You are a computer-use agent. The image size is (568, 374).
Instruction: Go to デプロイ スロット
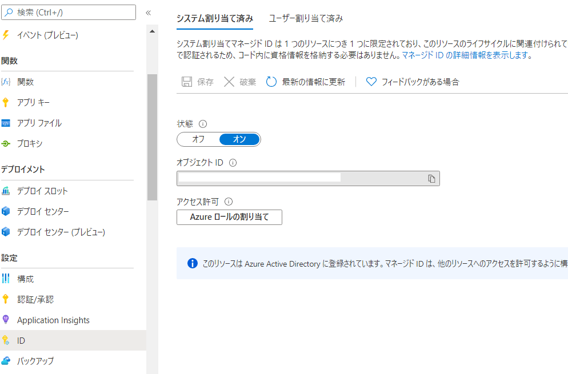pos(42,191)
